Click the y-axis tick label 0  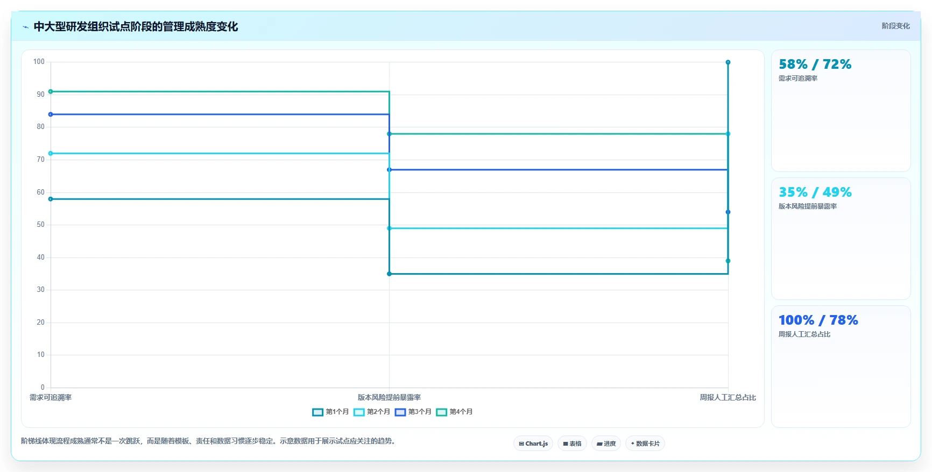(x=43, y=388)
